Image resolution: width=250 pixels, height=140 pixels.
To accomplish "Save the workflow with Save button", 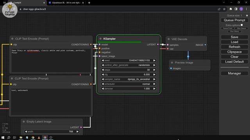I will (x=234, y=37).
